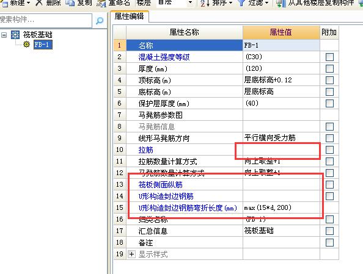Tick the 底标高 附加 checkbox
The image size is (363, 274).
pos(329,92)
